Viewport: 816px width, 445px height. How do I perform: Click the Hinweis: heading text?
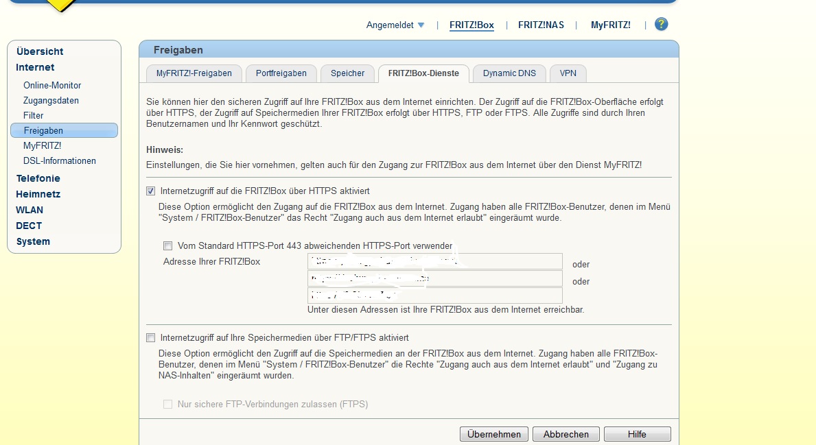(x=165, y=149)
